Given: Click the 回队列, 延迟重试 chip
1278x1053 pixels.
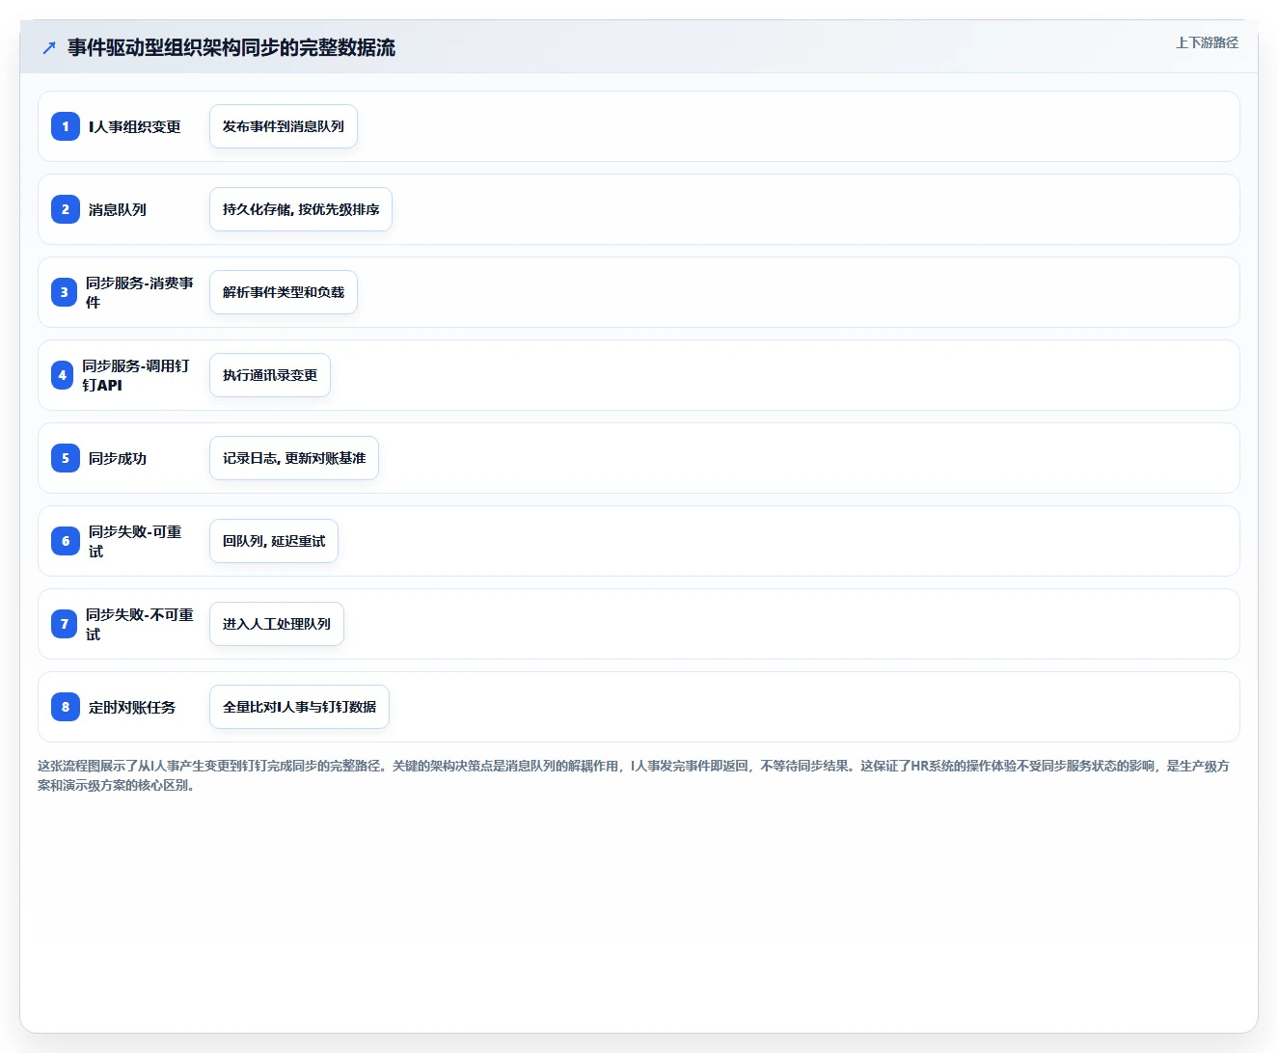Looking at the screenshot, I should click(274, 541).
